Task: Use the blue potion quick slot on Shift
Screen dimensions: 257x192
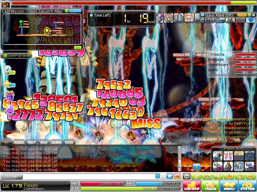Action: point(218,156)
